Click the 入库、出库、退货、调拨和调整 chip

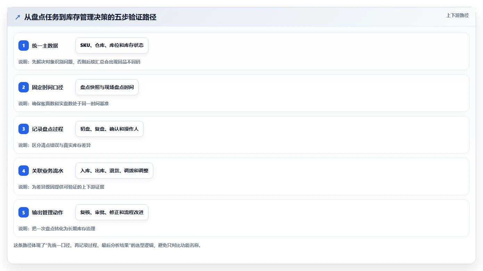(114, 171)
